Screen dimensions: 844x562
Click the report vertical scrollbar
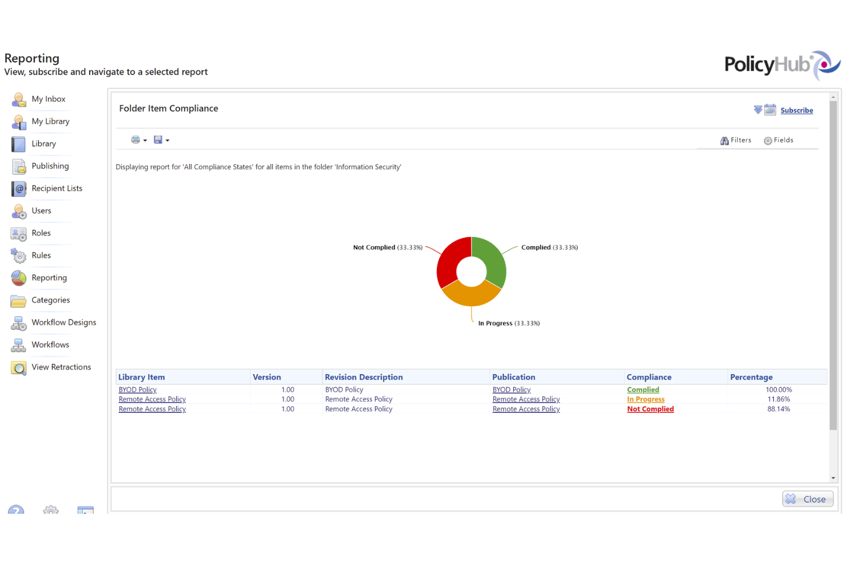[x=833, y=266]
